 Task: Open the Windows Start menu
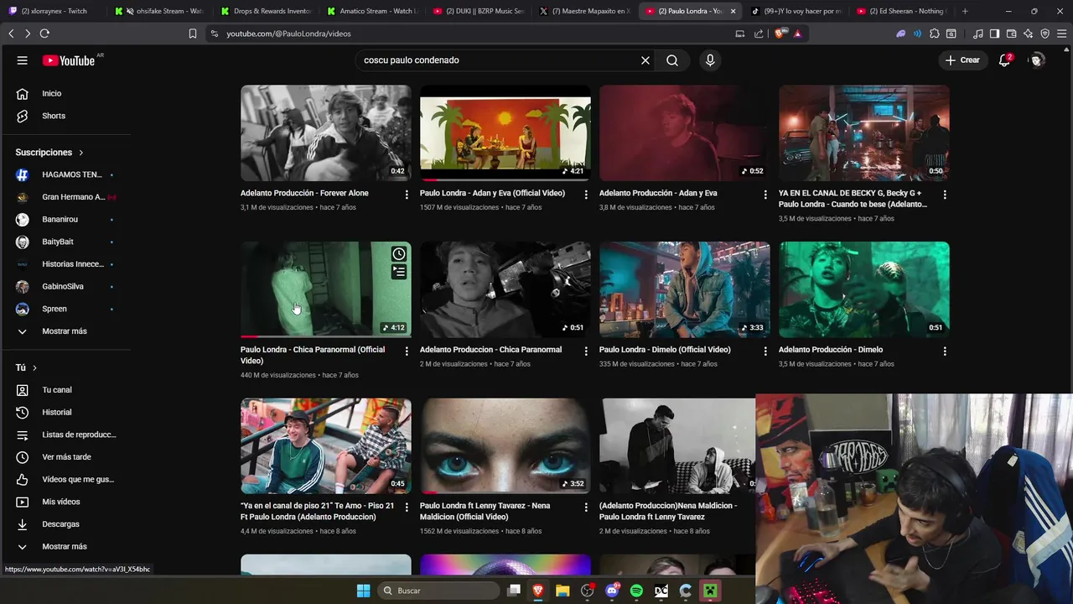(x=363, y=591)
